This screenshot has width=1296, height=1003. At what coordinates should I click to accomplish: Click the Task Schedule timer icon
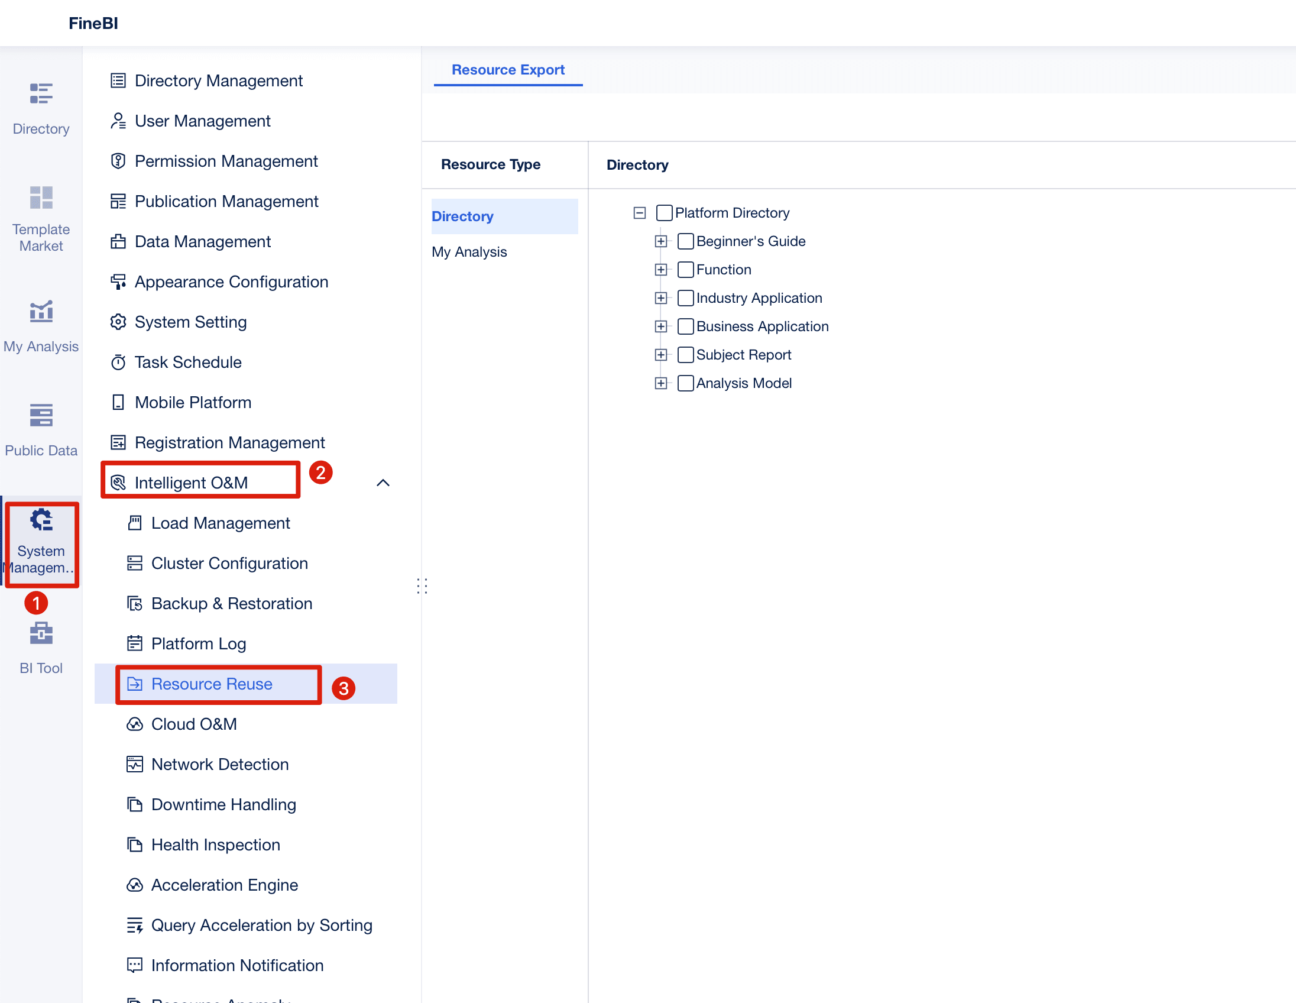click(x=118, y=362)
